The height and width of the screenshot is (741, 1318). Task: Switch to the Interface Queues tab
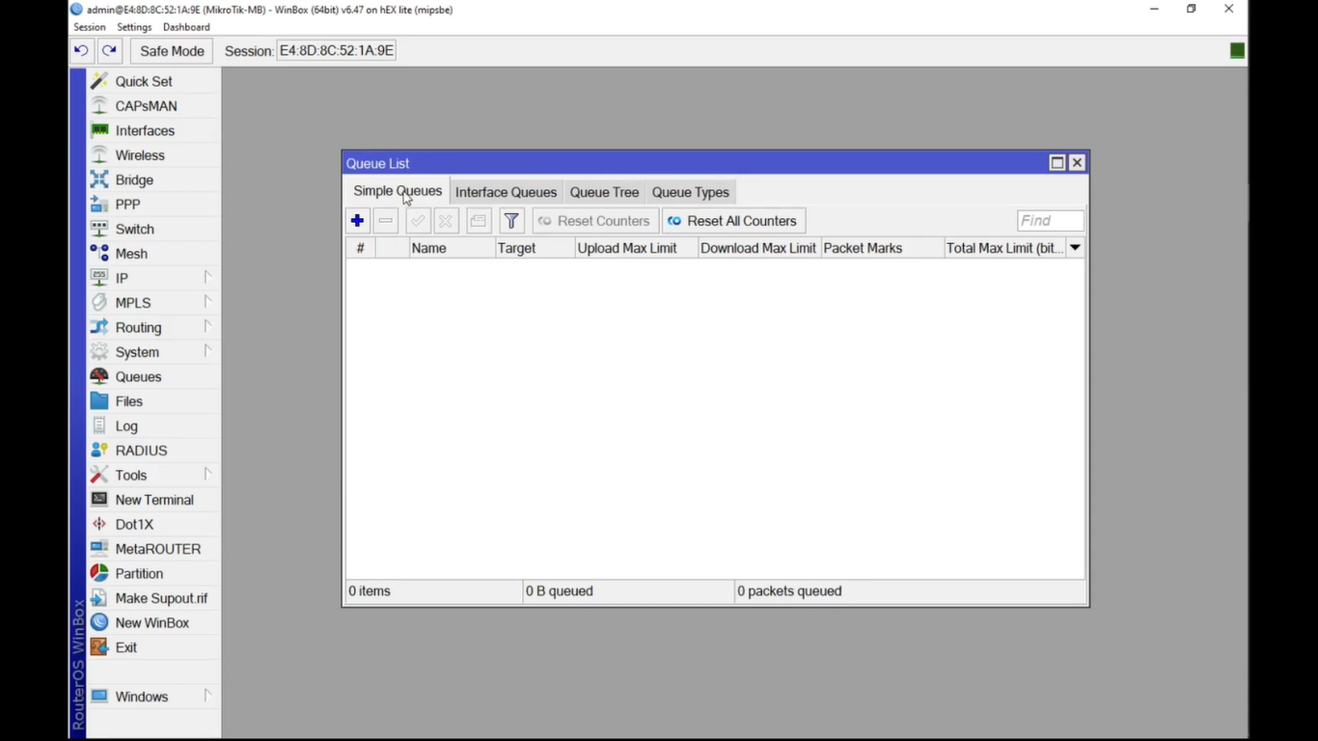(x=506, y=192)
